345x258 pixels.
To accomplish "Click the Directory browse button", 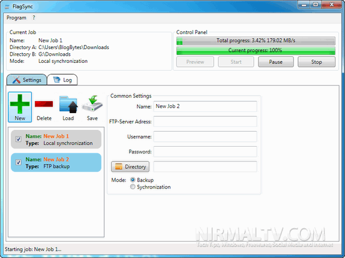I will [x=130, y=166].
